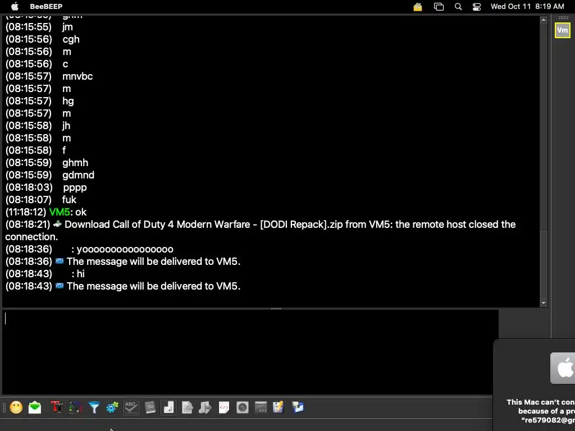Click the ": hi" chat message

(78, 273)
